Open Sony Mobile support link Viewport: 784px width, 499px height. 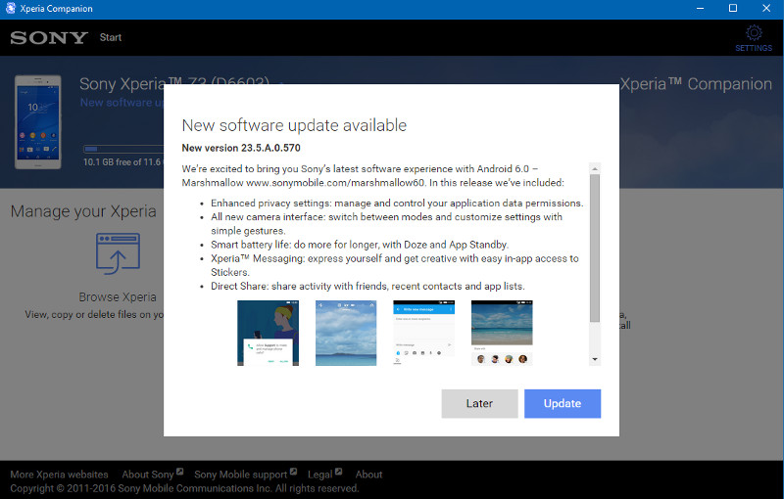[241, 475]
